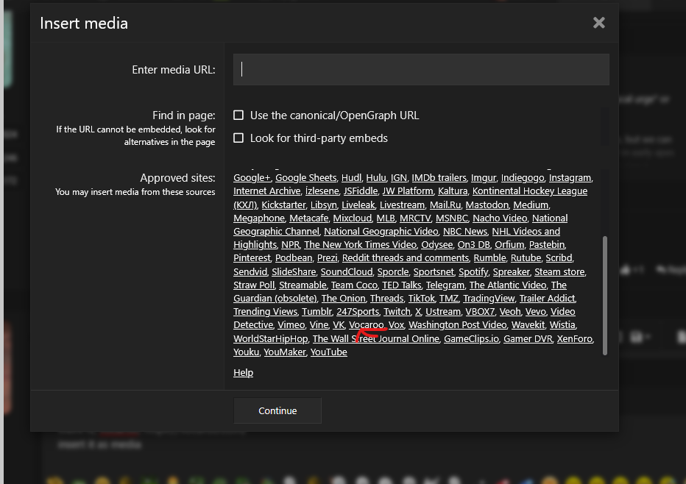
Task: Open the Instagram approved site link
Action: [570, 177]
